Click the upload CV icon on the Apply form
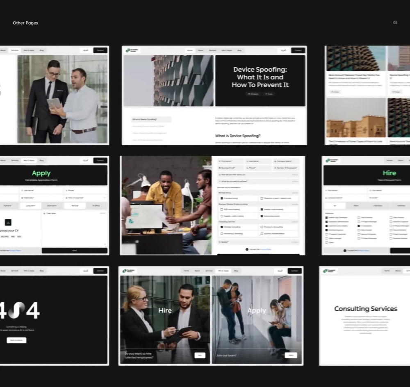 tap(8, 222)
